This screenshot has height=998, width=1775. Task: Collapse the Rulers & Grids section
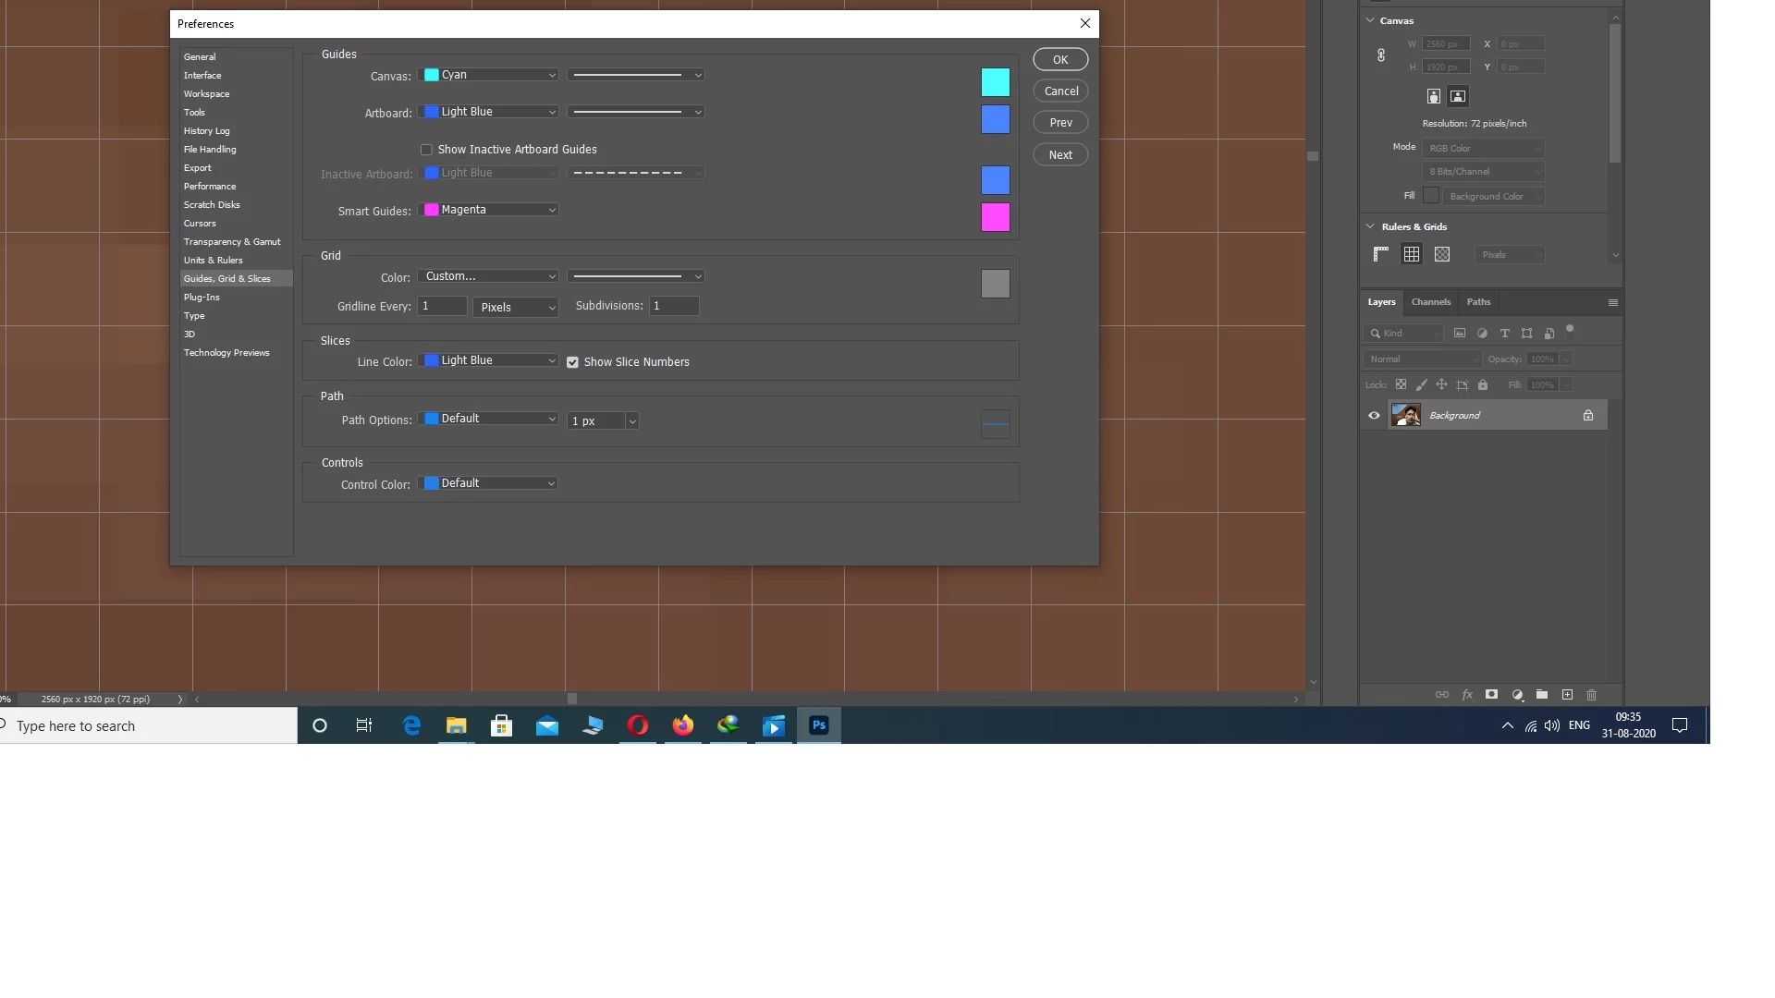coord(1370,226)
